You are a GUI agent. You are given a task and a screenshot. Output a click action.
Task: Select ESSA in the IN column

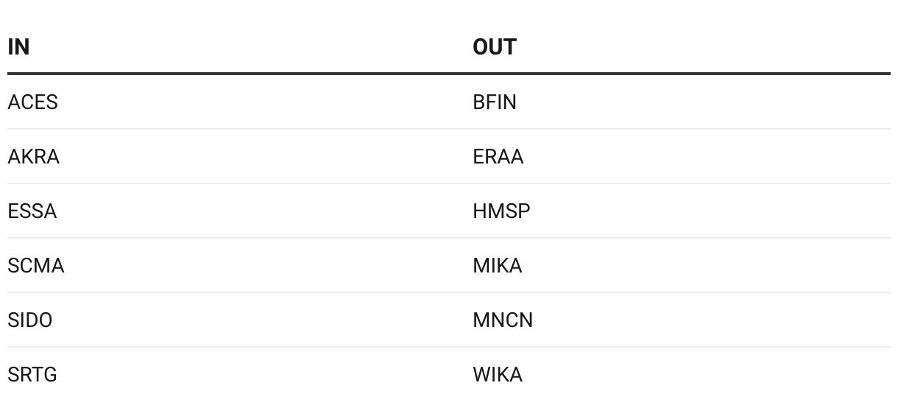(32, 211)
